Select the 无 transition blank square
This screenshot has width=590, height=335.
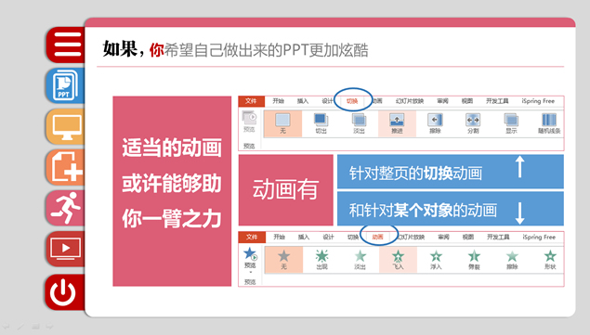[283, 123]
